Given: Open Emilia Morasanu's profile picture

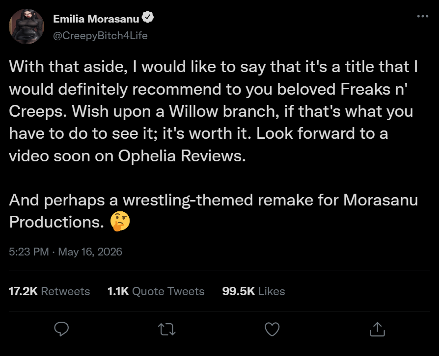Looking at the screenshot, I should (27, 26).
